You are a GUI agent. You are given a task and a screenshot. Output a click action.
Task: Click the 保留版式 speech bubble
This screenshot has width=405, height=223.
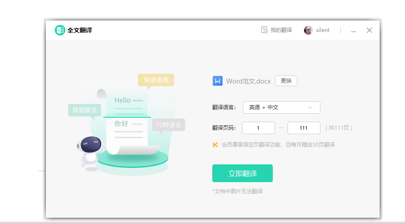[x=85, y=110]
